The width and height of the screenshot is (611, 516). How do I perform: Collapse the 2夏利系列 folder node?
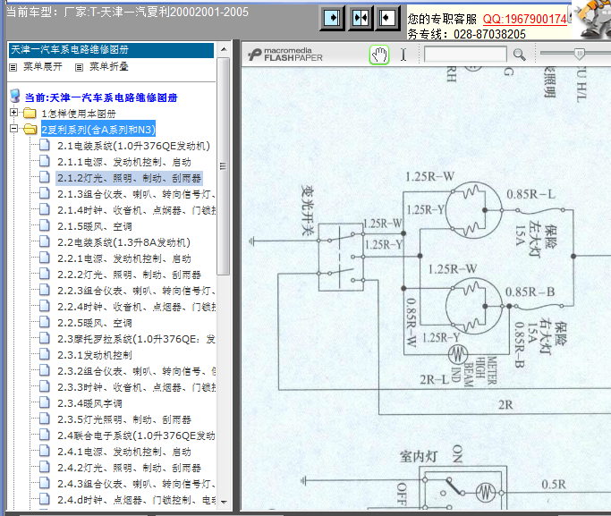click(13, 128)
